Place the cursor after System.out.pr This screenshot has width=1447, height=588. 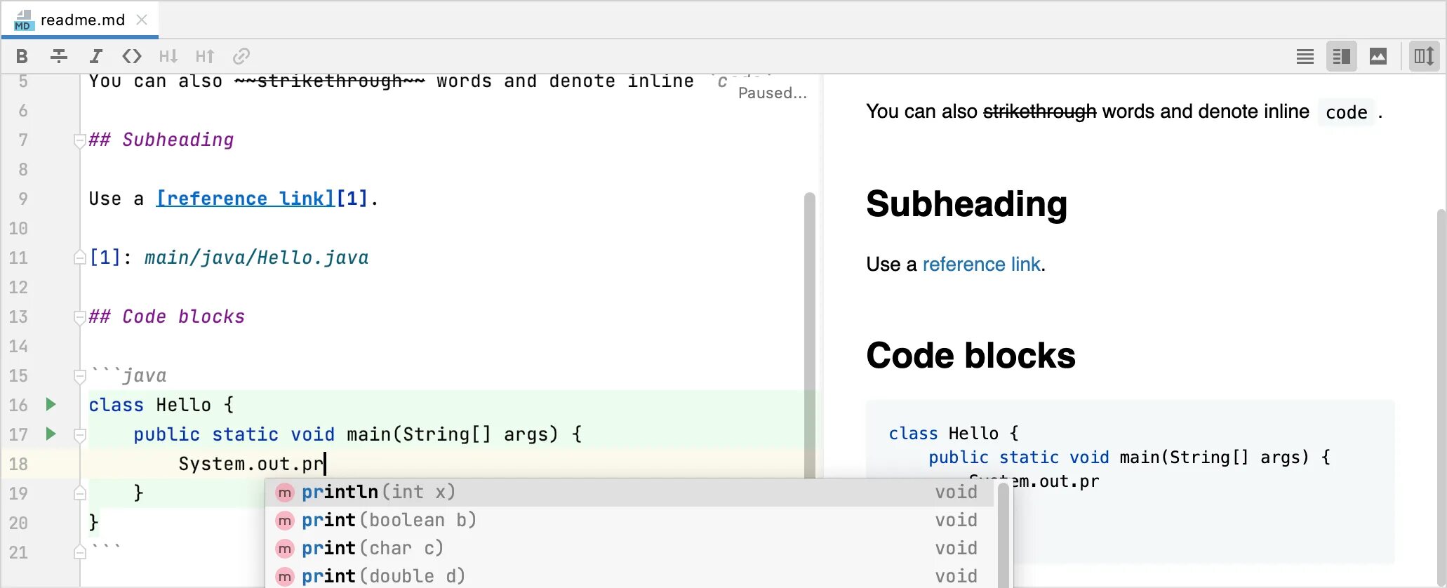pyautogui.click(x=326, y=464)
